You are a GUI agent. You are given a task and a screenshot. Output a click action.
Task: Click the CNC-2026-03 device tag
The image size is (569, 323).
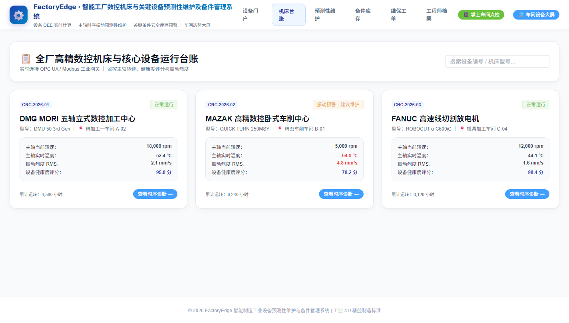pyautogui.click(x=408, y=105)
